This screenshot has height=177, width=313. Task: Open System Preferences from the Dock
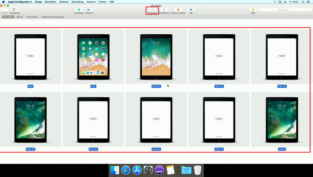148,170
